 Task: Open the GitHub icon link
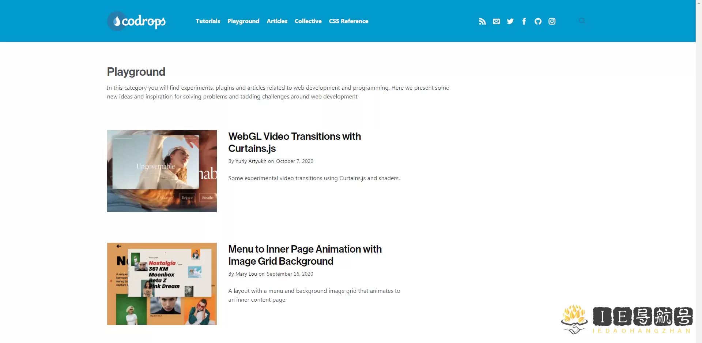click(x=538, y=21)
